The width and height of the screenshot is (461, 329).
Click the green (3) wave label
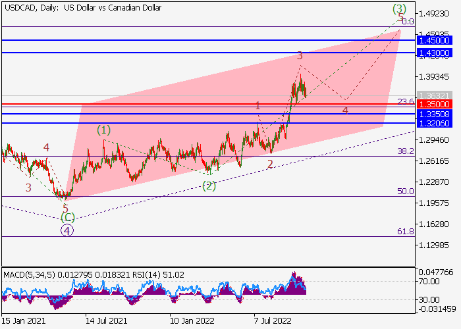pos(399,9)
